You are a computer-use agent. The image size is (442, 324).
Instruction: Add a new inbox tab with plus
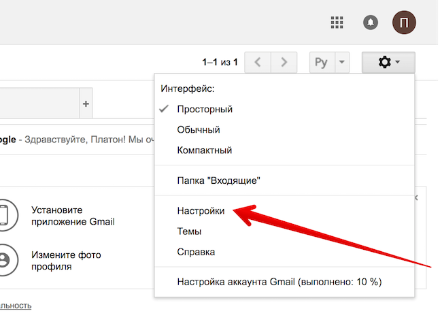(x=86, y=103)
